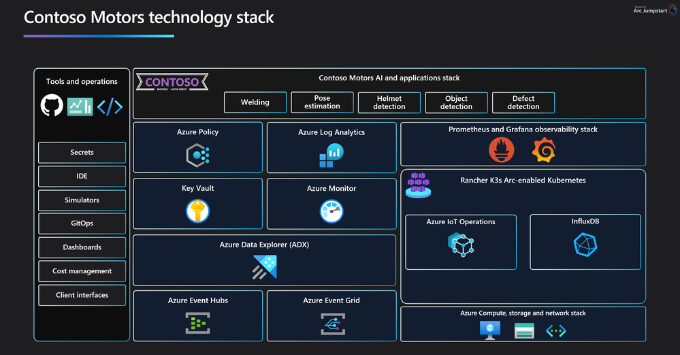Select the Helmet detection box
This screenshot has height=355, width=680.
pyautogui.click(x=389, y=102)
